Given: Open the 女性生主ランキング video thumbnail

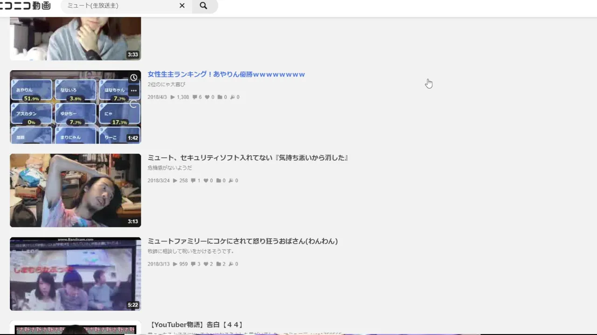Looking at the screenshot, I should (x=76, y=107).
